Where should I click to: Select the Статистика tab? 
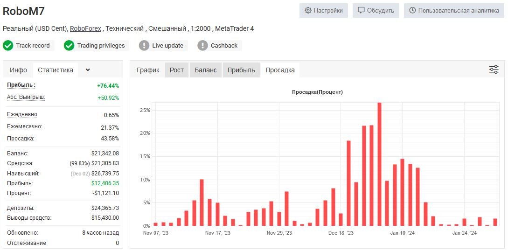[x=56, y=70]
